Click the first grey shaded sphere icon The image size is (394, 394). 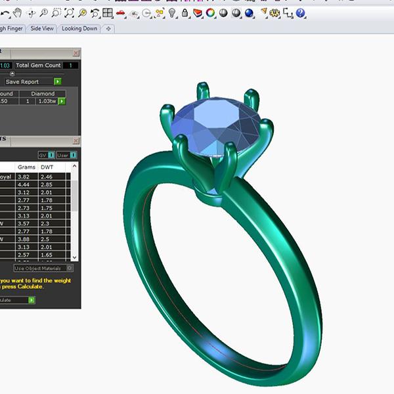(x=223, y=13)
